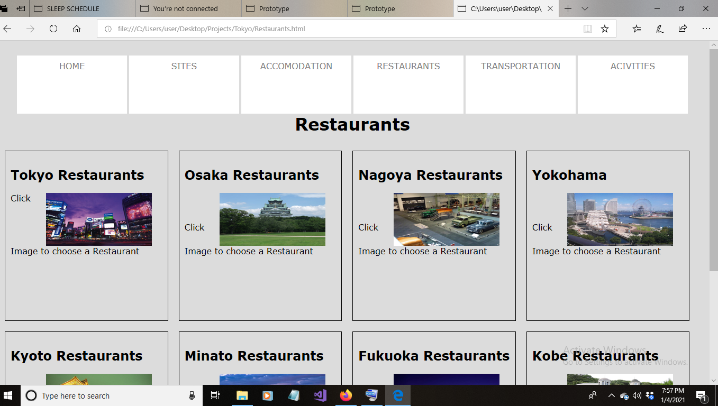This screenshot has height=406, width=718.
Task: Open File Explorer from the taskbar
Action: [242, 395]
